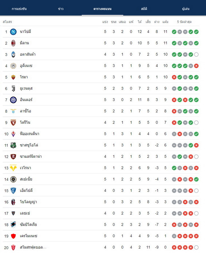Click the Napoli club crest icon
The width and height of the screenshot is (206, 253).
point(13,32)
